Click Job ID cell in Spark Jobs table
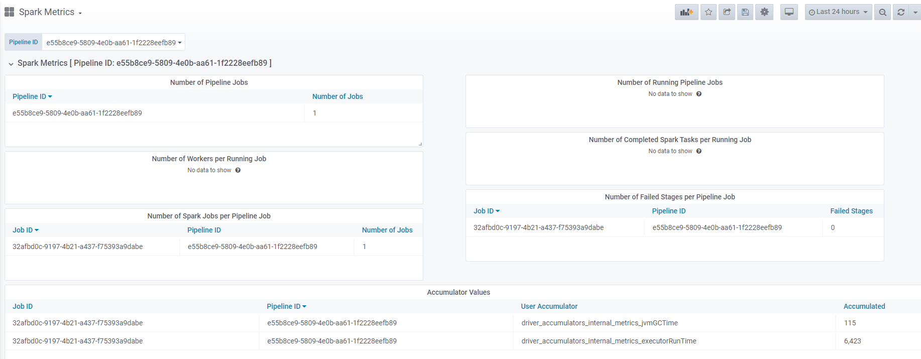This screenshot has height=359, width=921. [x=77, y=247]
